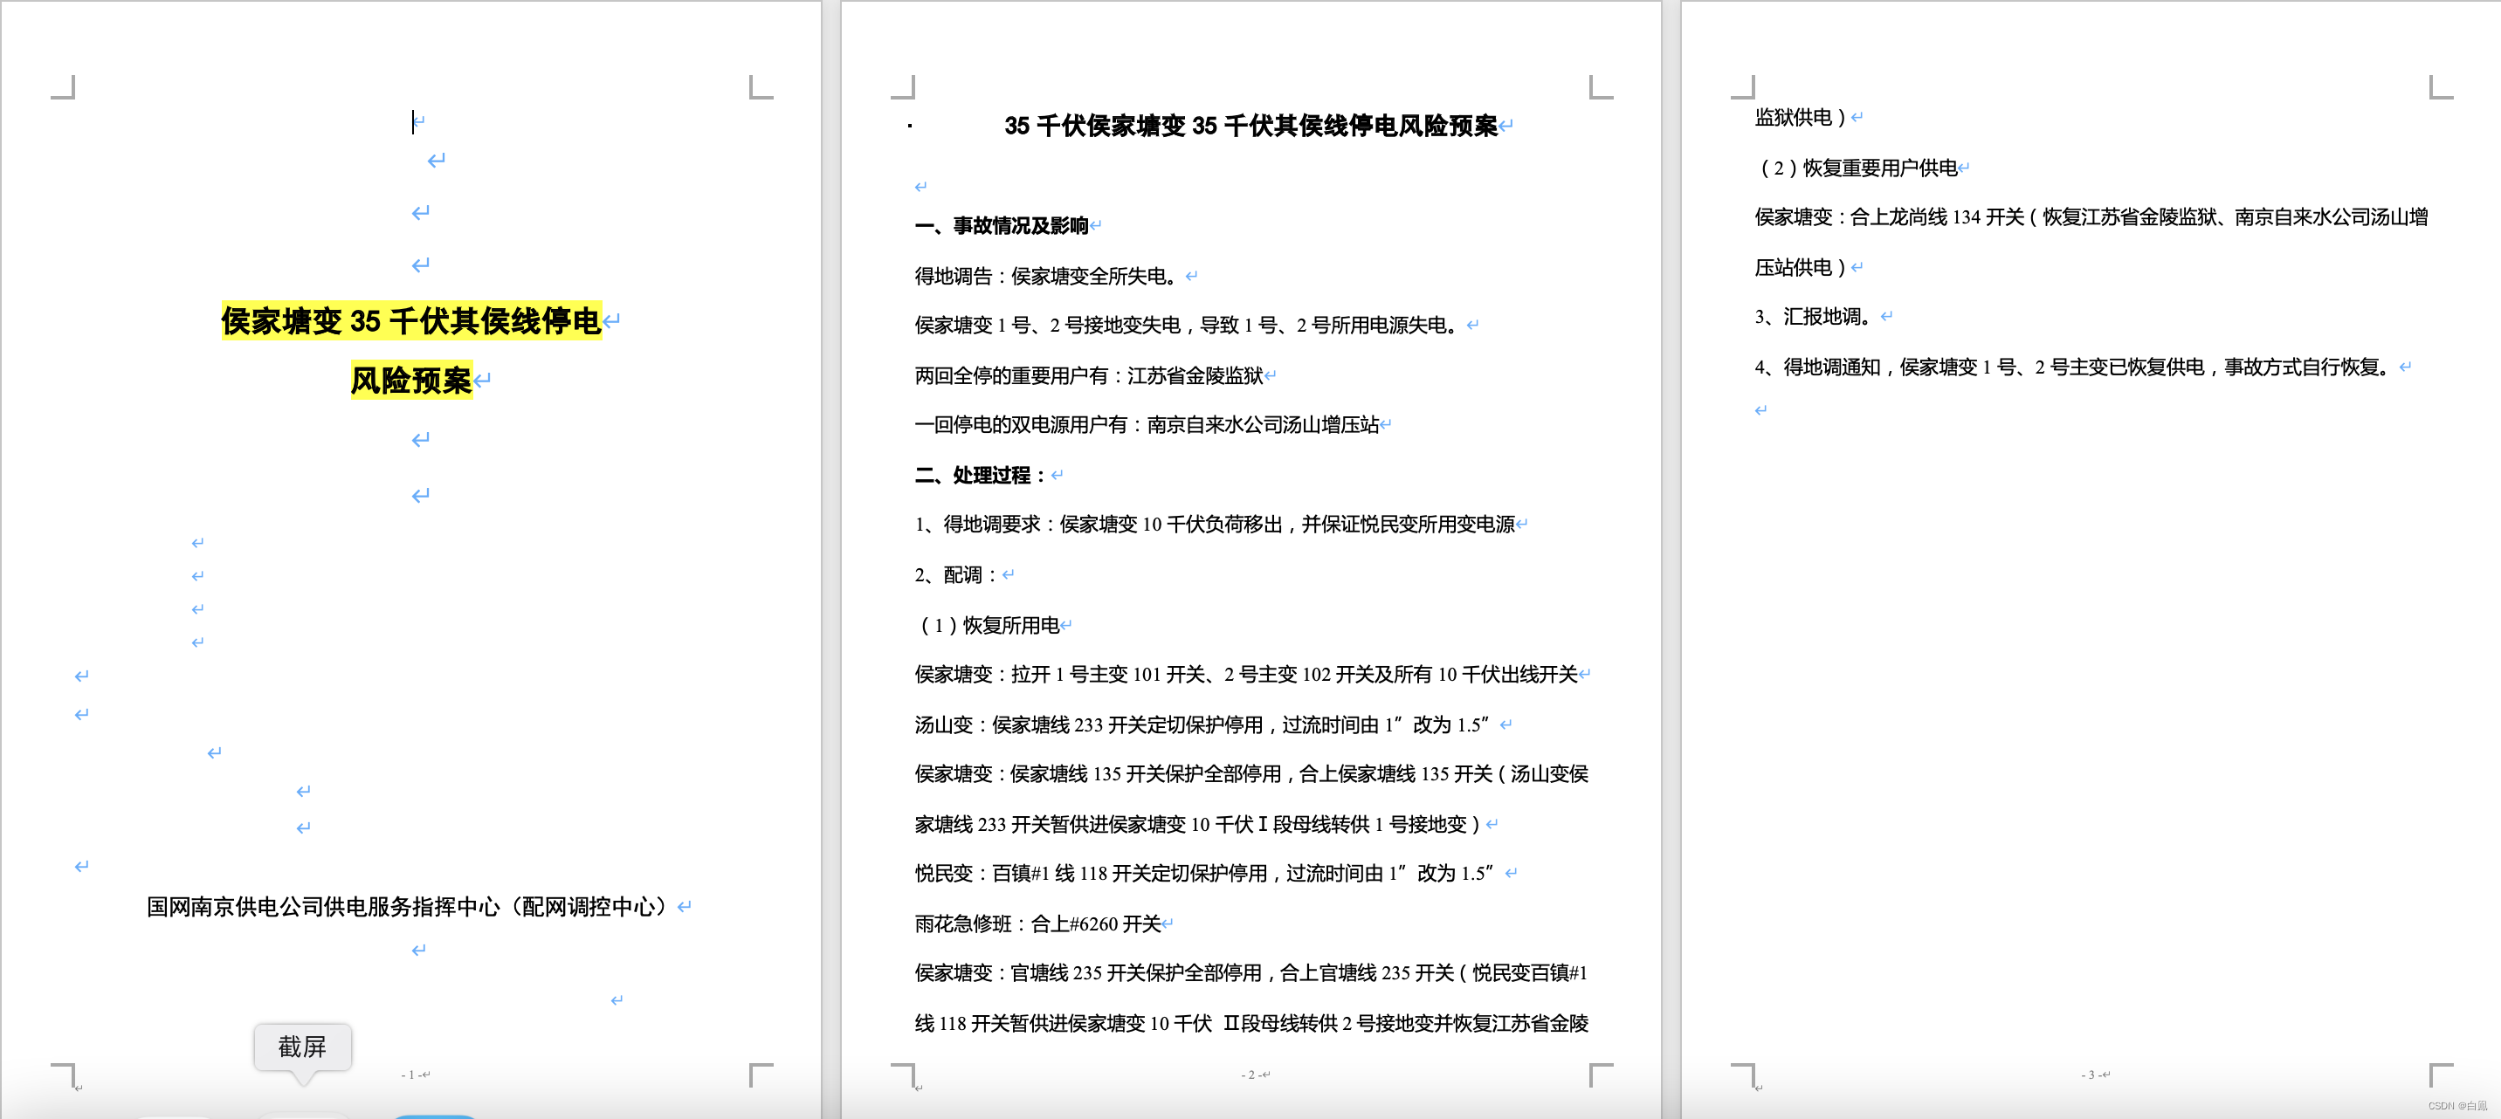Click the 截屏 tooltip bubble

point(302,1047)
